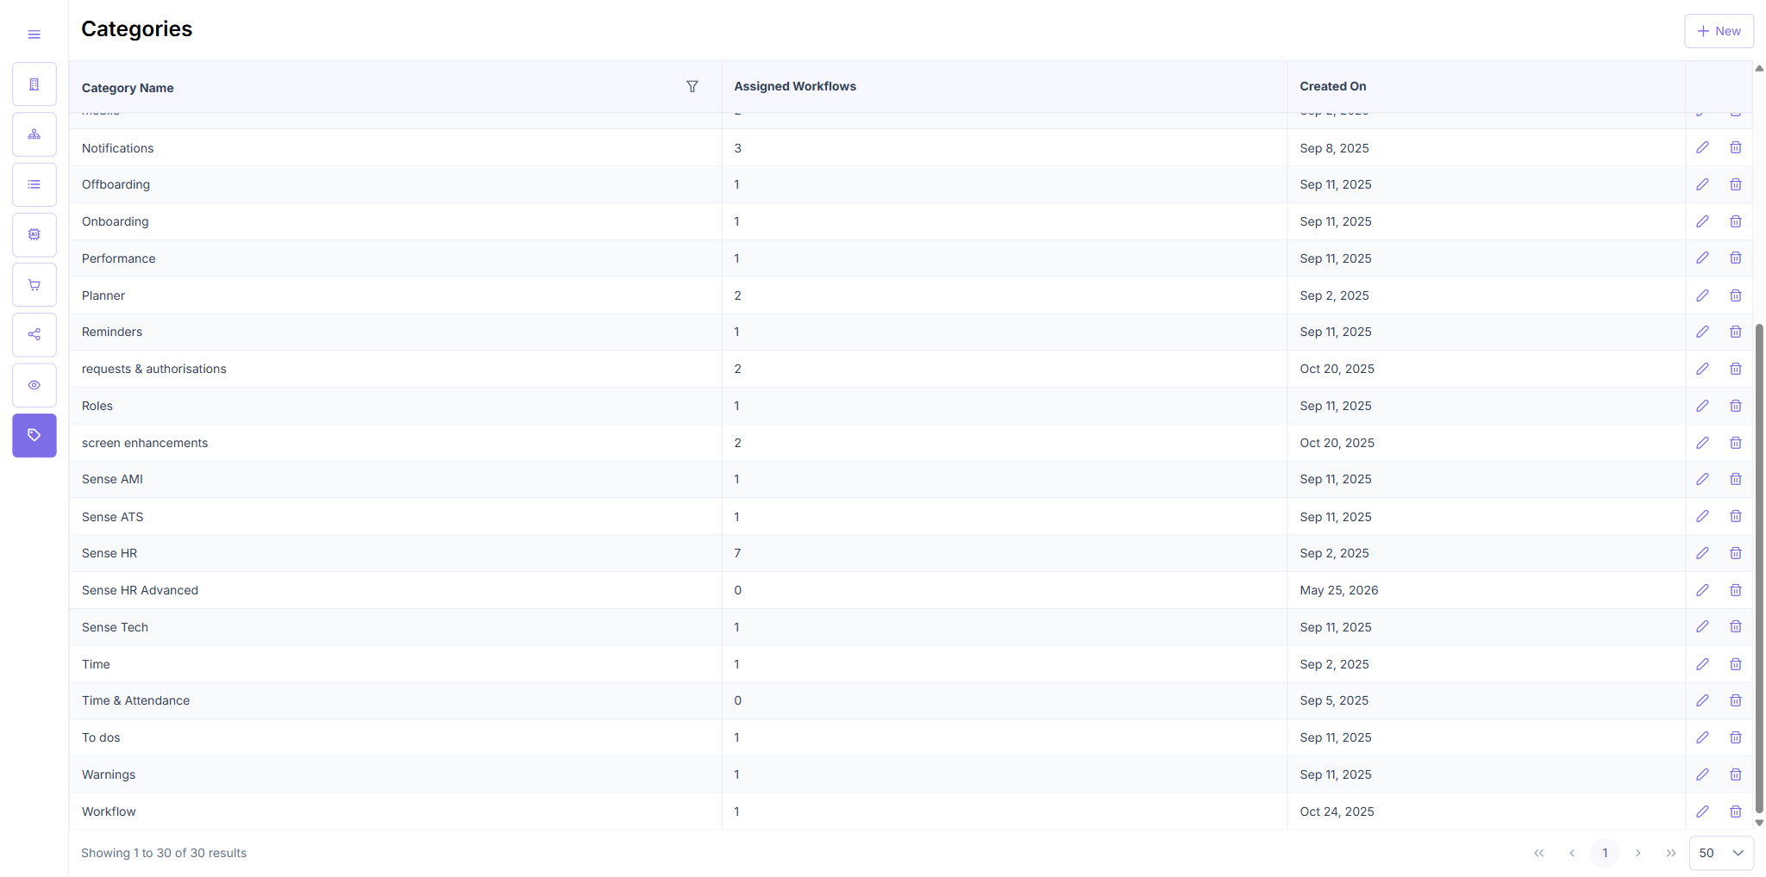Edit the Notifications category
This screenshot has width=1766, height=877.
(1702, 147)
